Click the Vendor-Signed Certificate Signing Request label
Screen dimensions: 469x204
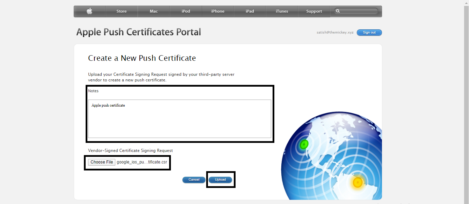(130, 151)
